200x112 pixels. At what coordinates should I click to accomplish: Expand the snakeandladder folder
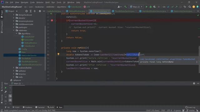coord(14,68)
